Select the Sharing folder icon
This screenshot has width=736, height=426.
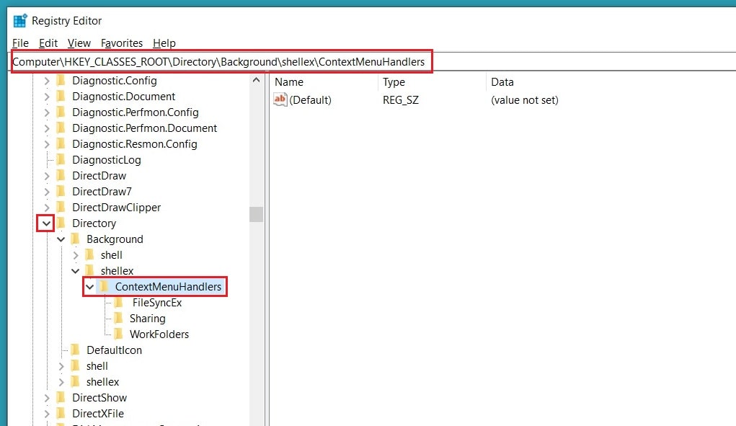(x=119, y=319)
